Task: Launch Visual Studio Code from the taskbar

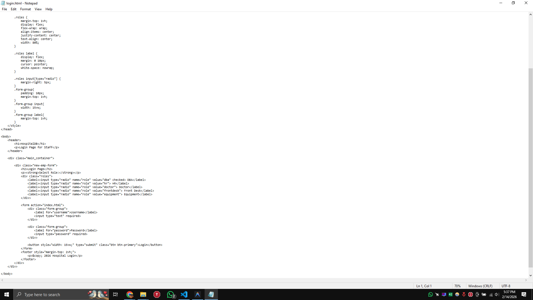Action: point(184,294)
